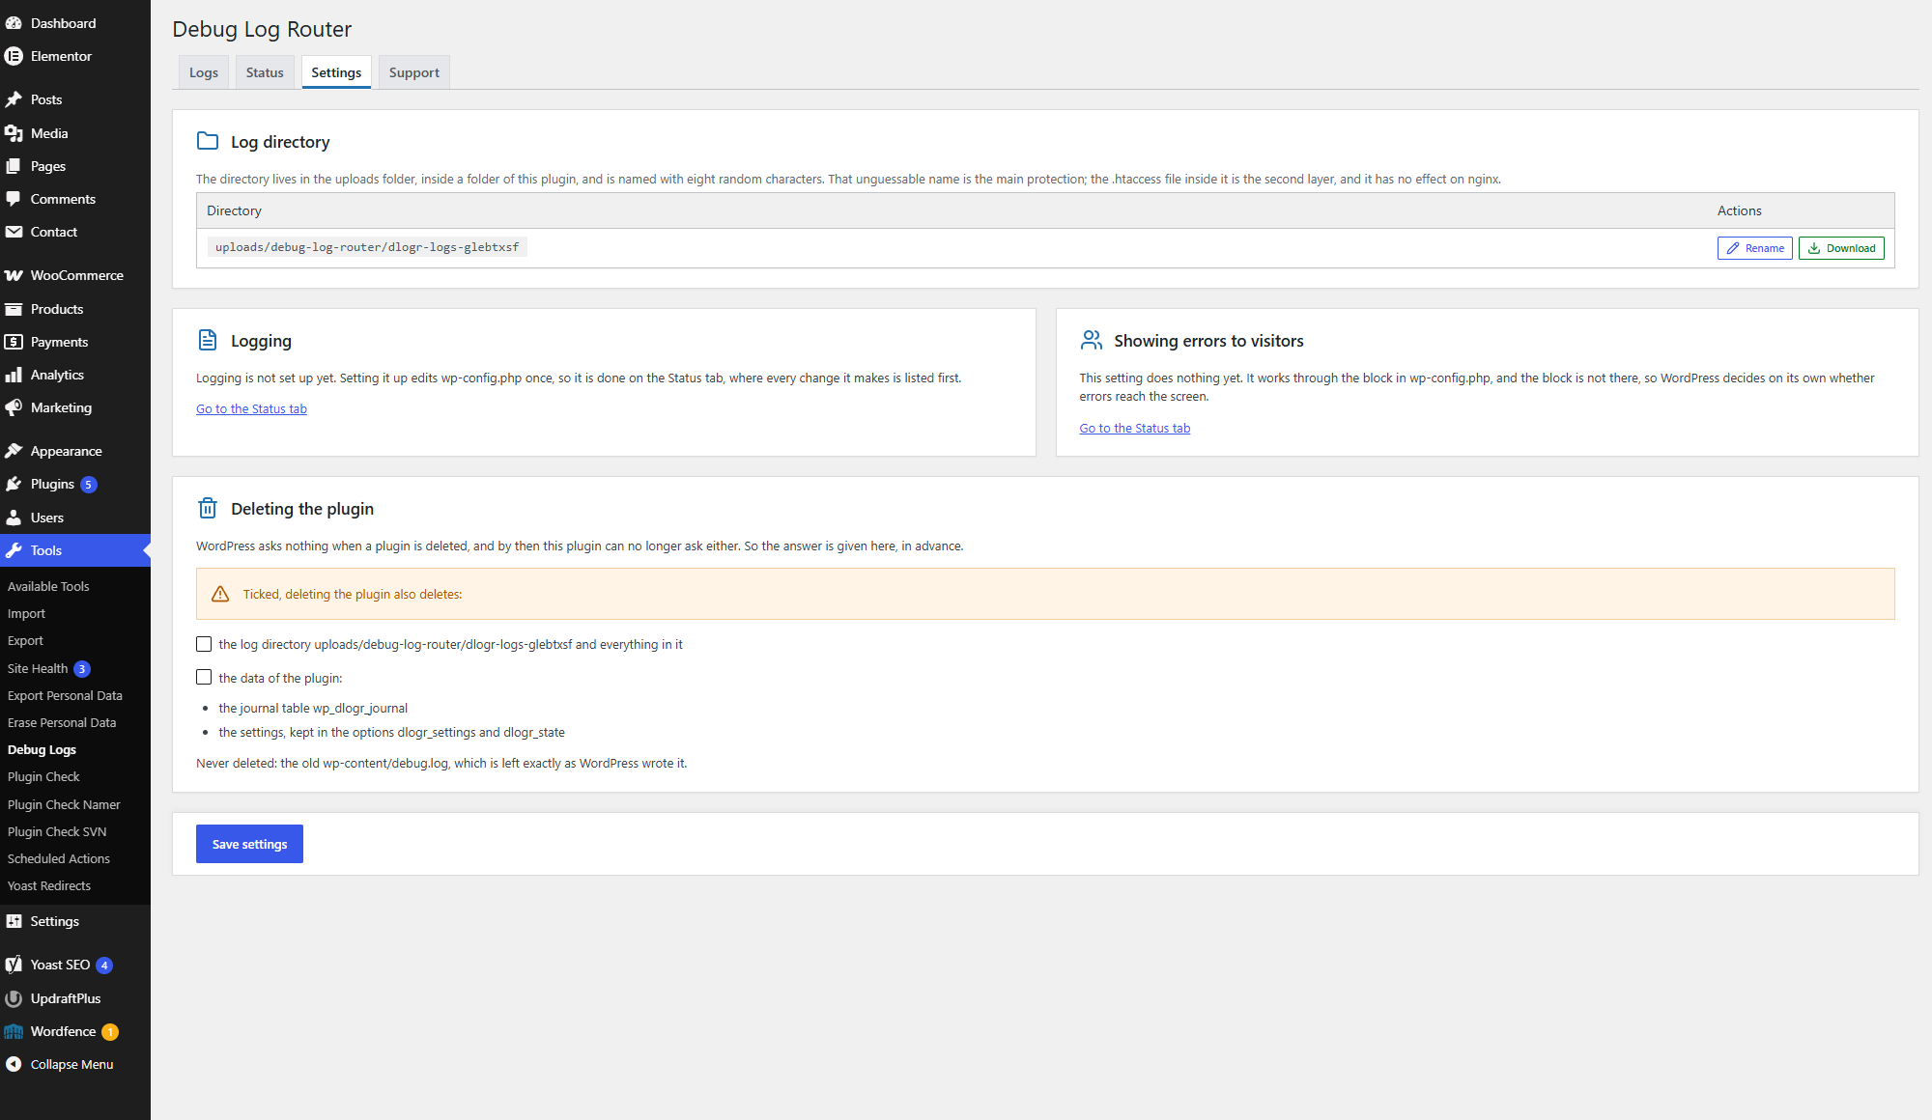The width and height of the screenshot is (1932, 1120).
Task: Click the Media icon in sidebar
Action: 14,133
